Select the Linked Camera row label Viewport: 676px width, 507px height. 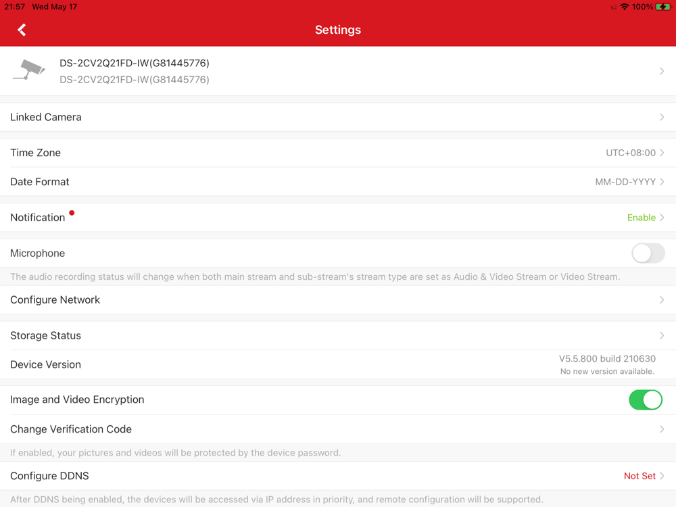click(46, 117)
